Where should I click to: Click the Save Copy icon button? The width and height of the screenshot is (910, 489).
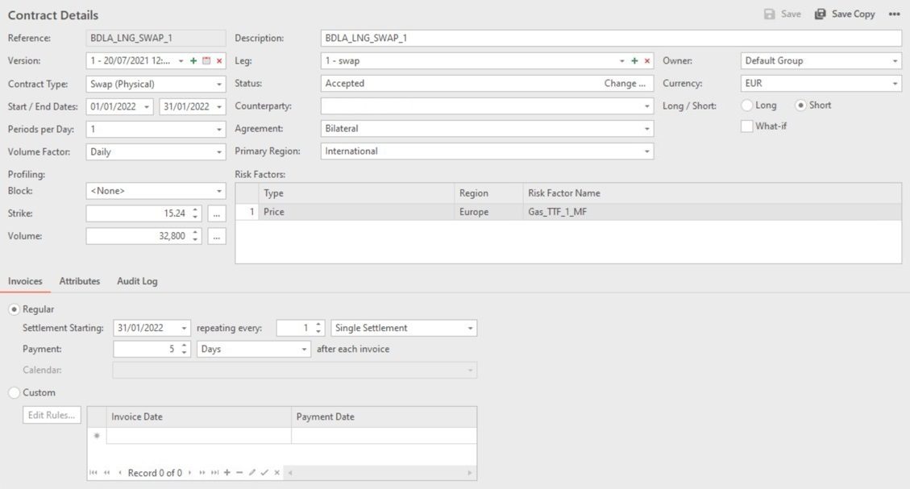tap(821, 15)
